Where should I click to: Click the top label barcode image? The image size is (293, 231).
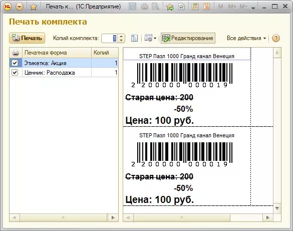(183, 75)
